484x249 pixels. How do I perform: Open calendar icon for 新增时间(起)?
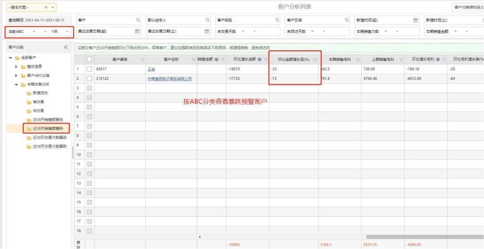415,20
